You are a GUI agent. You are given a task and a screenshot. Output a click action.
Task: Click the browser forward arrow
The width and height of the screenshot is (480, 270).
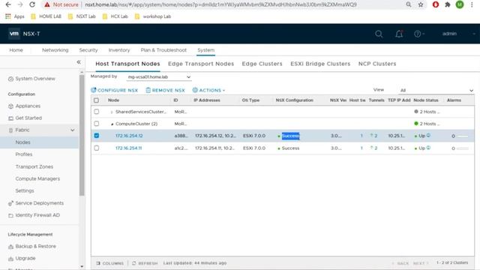pos(20,4)
